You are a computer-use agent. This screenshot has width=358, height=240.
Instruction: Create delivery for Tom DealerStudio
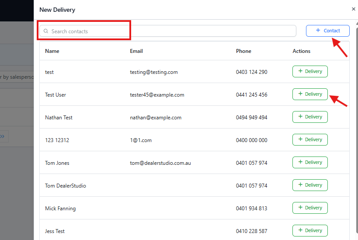click(x=310, y=185)
